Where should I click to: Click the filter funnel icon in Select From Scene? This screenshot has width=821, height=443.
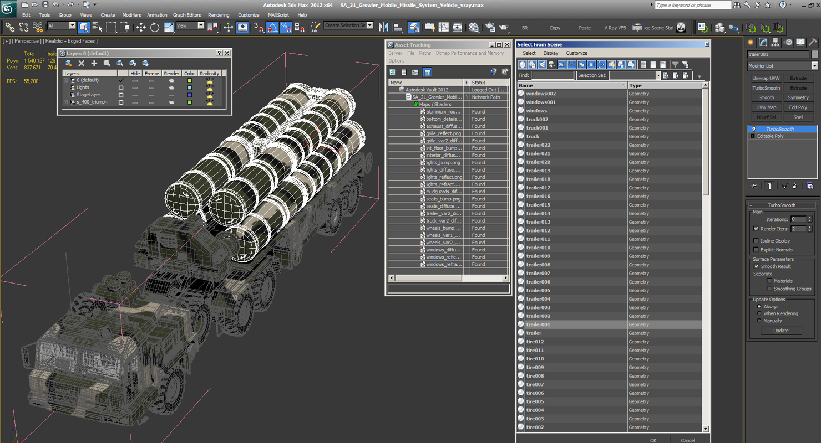675,64
